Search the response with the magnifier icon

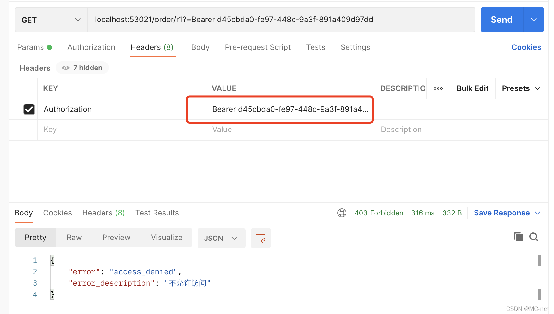534,237
